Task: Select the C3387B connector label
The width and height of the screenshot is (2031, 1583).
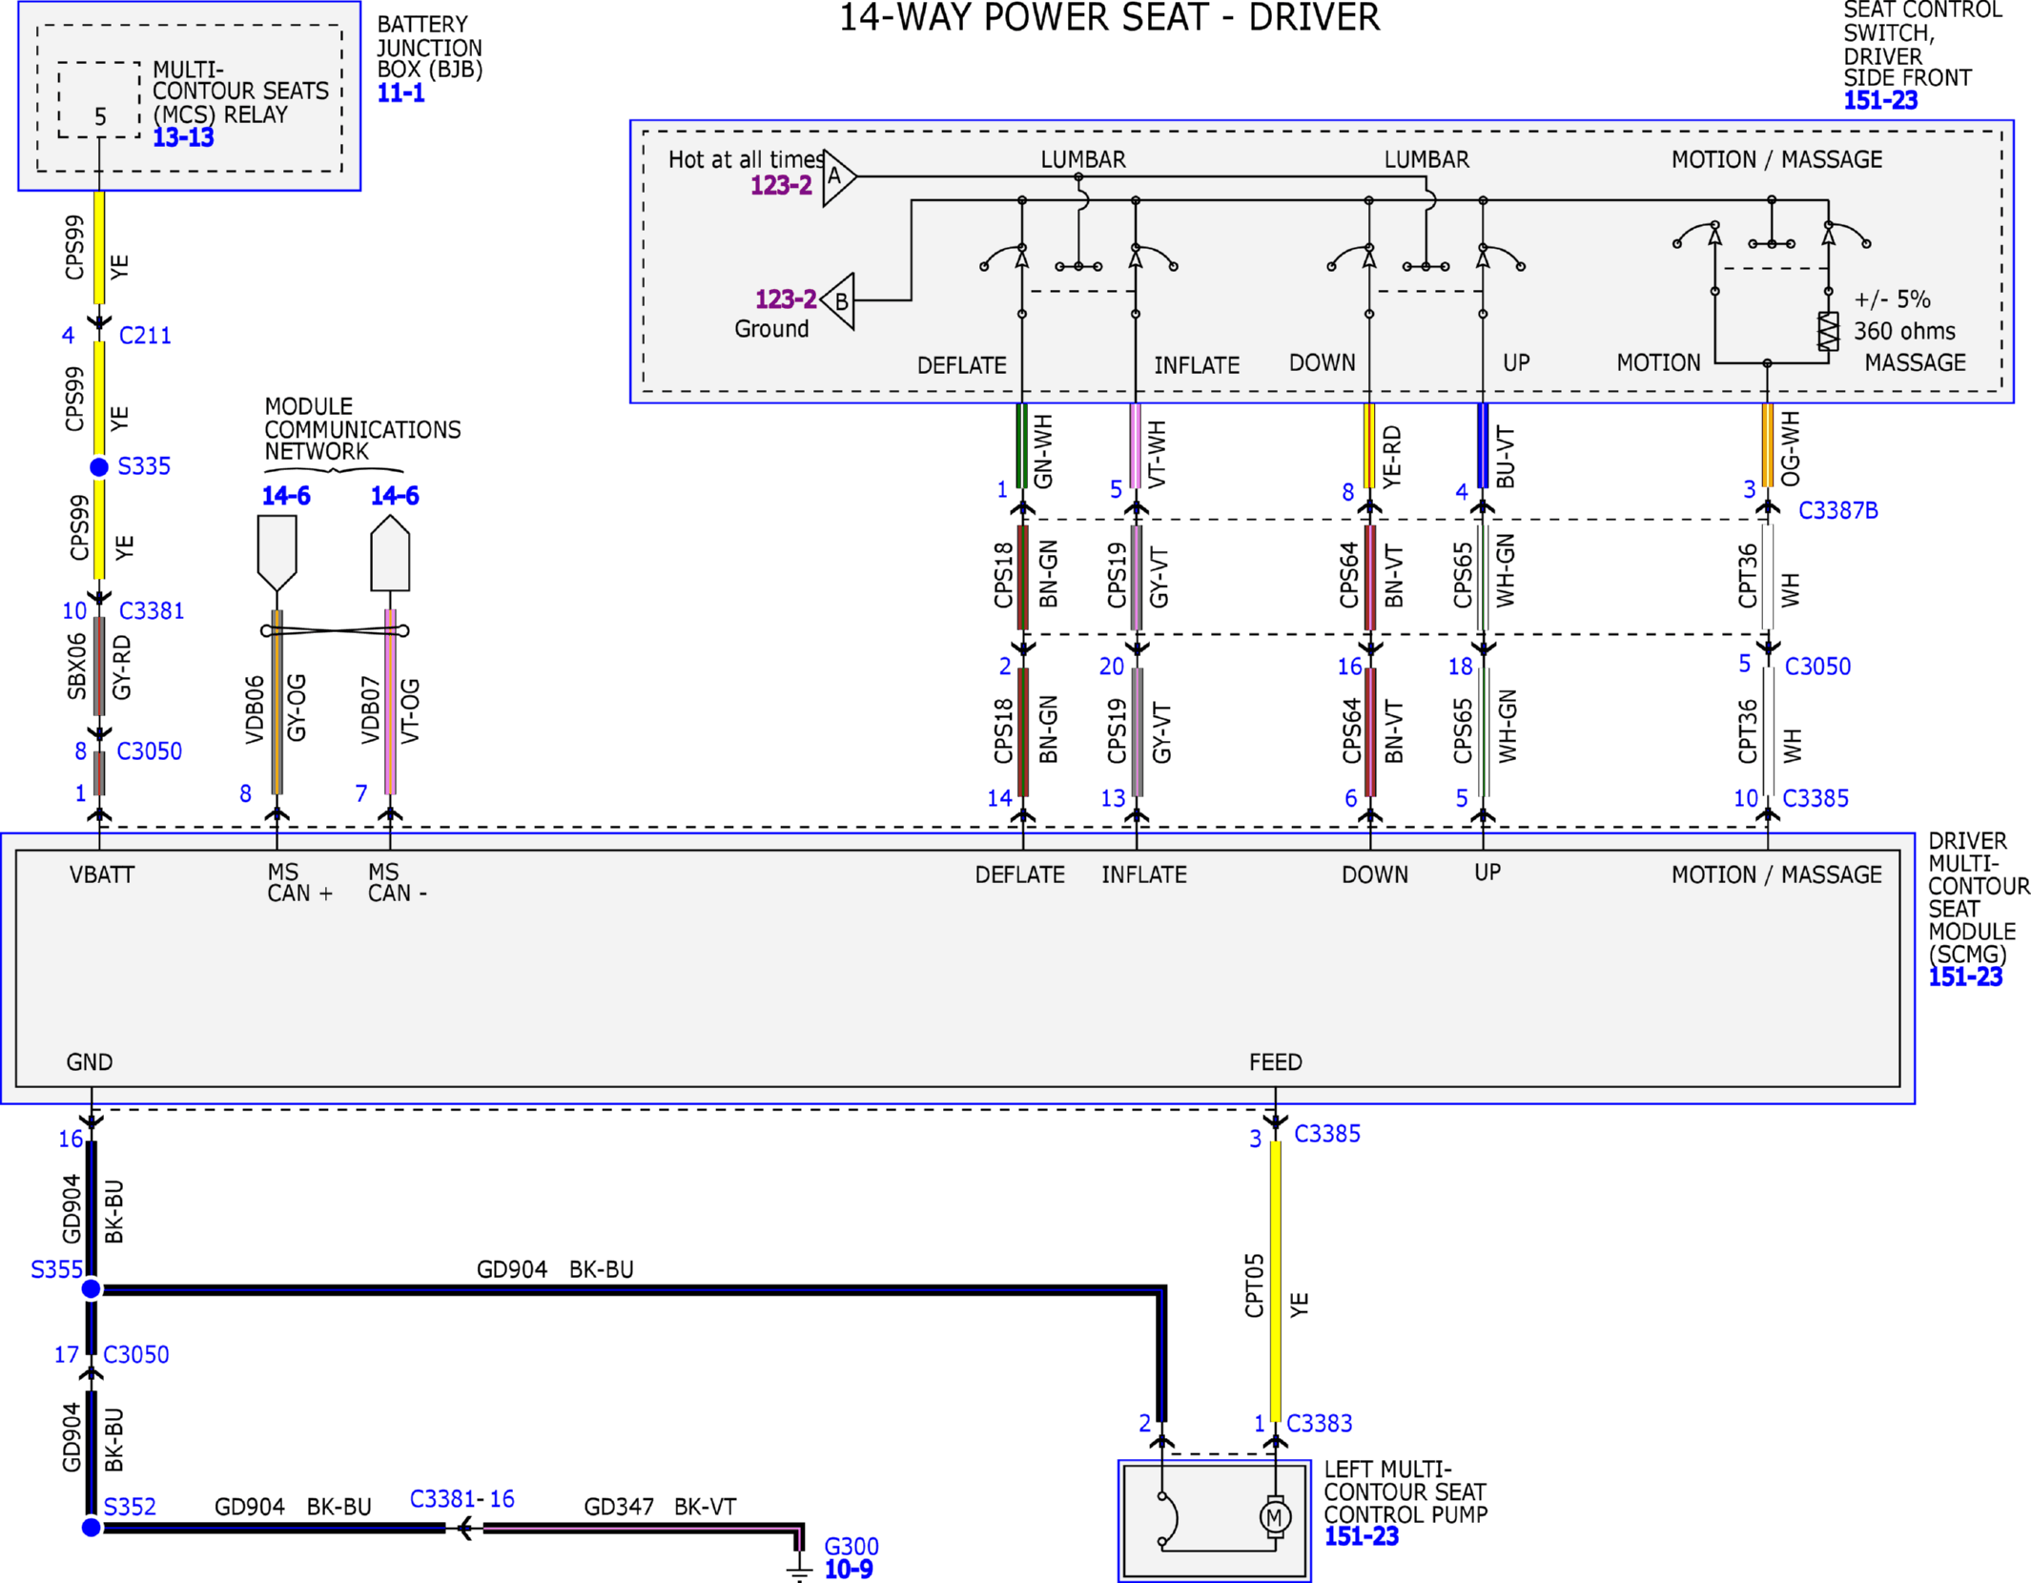Action: [x=1838, y=510]
